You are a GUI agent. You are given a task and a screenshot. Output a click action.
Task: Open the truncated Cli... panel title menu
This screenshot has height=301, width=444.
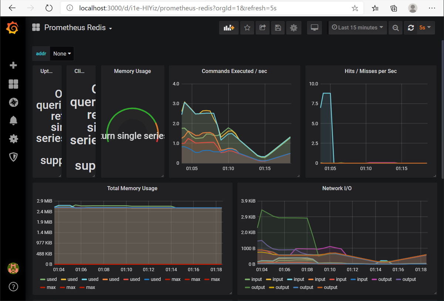pyautogui.click(x=80, y=71)
